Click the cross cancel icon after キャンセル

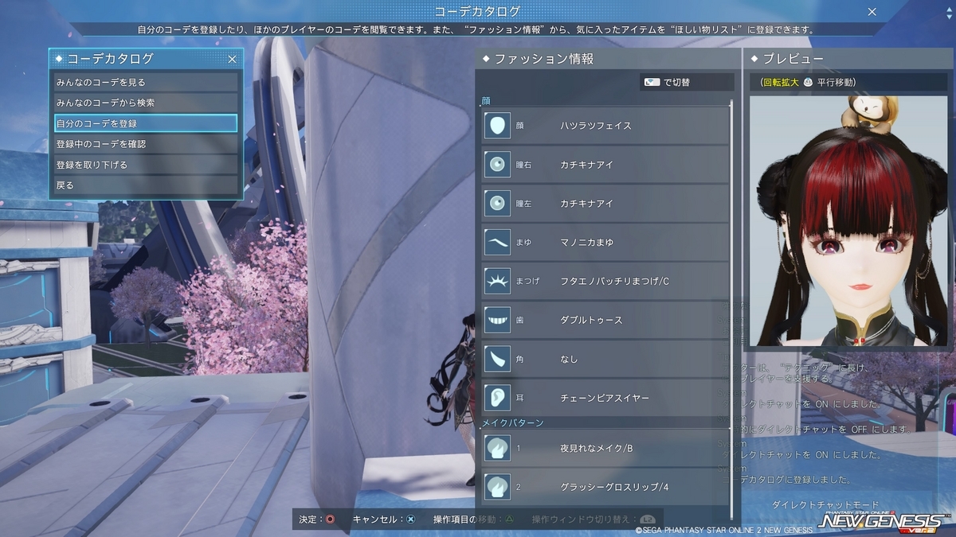[x=410, y=519]
